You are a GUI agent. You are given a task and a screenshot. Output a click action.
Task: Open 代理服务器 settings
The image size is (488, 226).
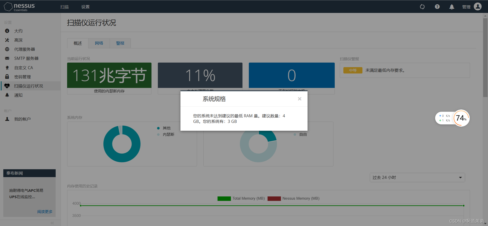25,49
